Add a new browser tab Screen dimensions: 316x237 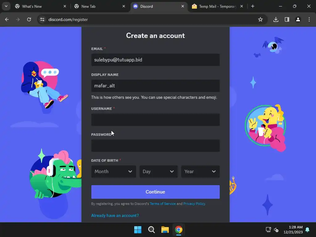point(253,6)
